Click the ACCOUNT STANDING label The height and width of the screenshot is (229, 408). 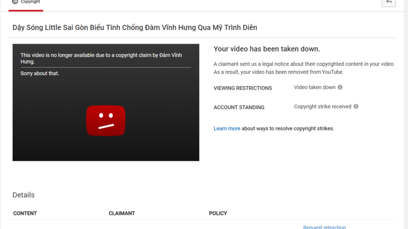[239, 107]
